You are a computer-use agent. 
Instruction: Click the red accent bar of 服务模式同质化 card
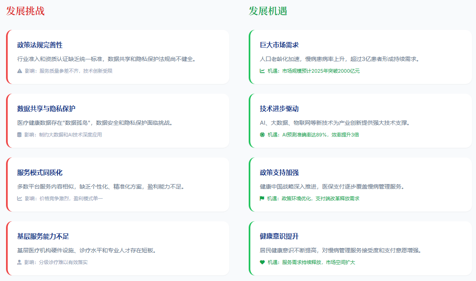[7, 185]
